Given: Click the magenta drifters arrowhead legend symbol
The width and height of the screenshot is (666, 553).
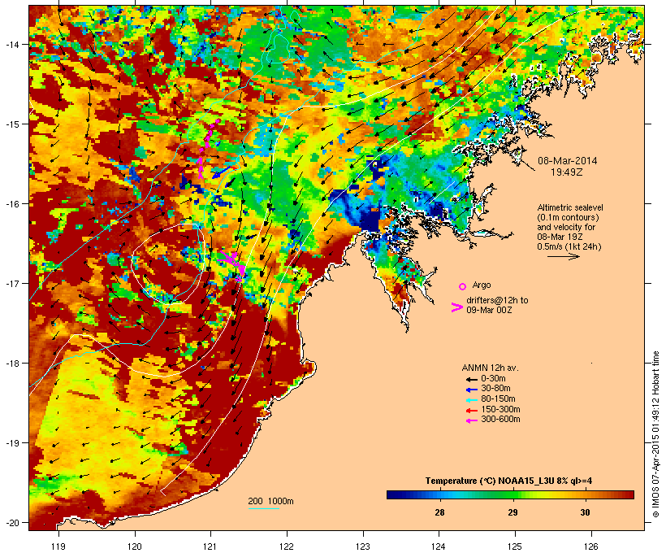Looking at the screenshot, I should pyautogui.click(x=456, y=307).
